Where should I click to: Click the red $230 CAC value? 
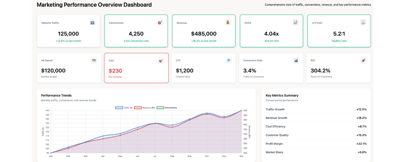(116, 71)
